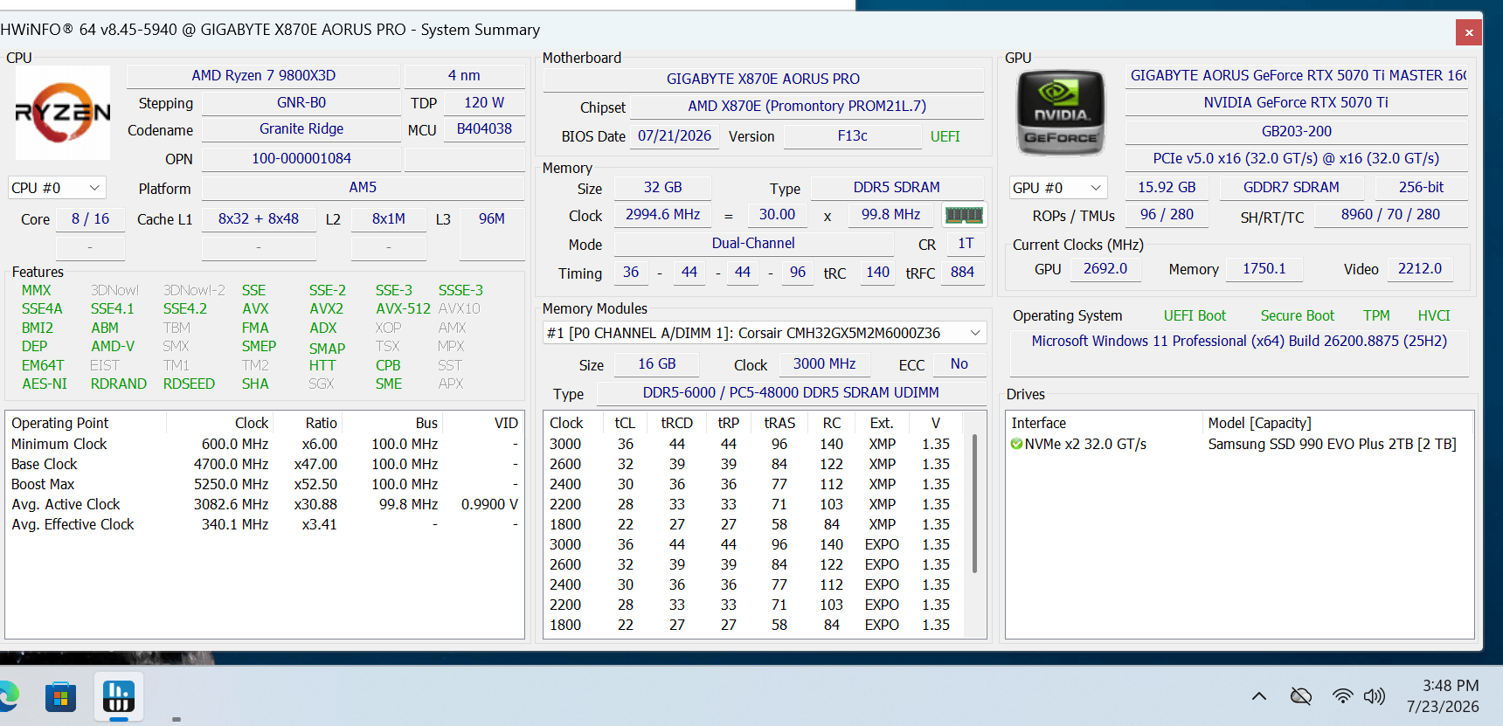Click the UEFI label beside BIOS version
This screenshot has height=726, width=1503.
point(945,136)
